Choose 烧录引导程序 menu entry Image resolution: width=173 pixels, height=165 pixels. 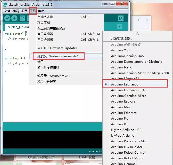(66, 81)
